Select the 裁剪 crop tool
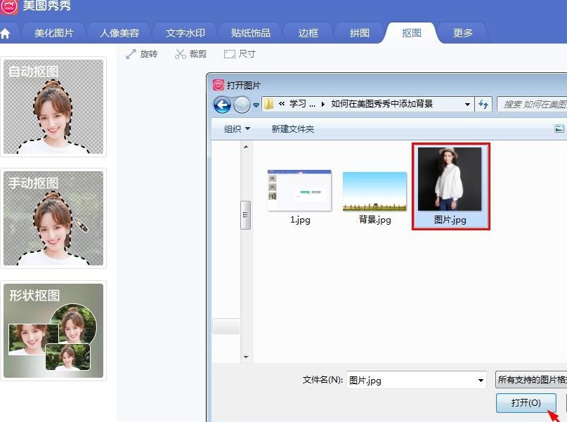The height and width of the screenshot is (422, 567). (190, 54)
